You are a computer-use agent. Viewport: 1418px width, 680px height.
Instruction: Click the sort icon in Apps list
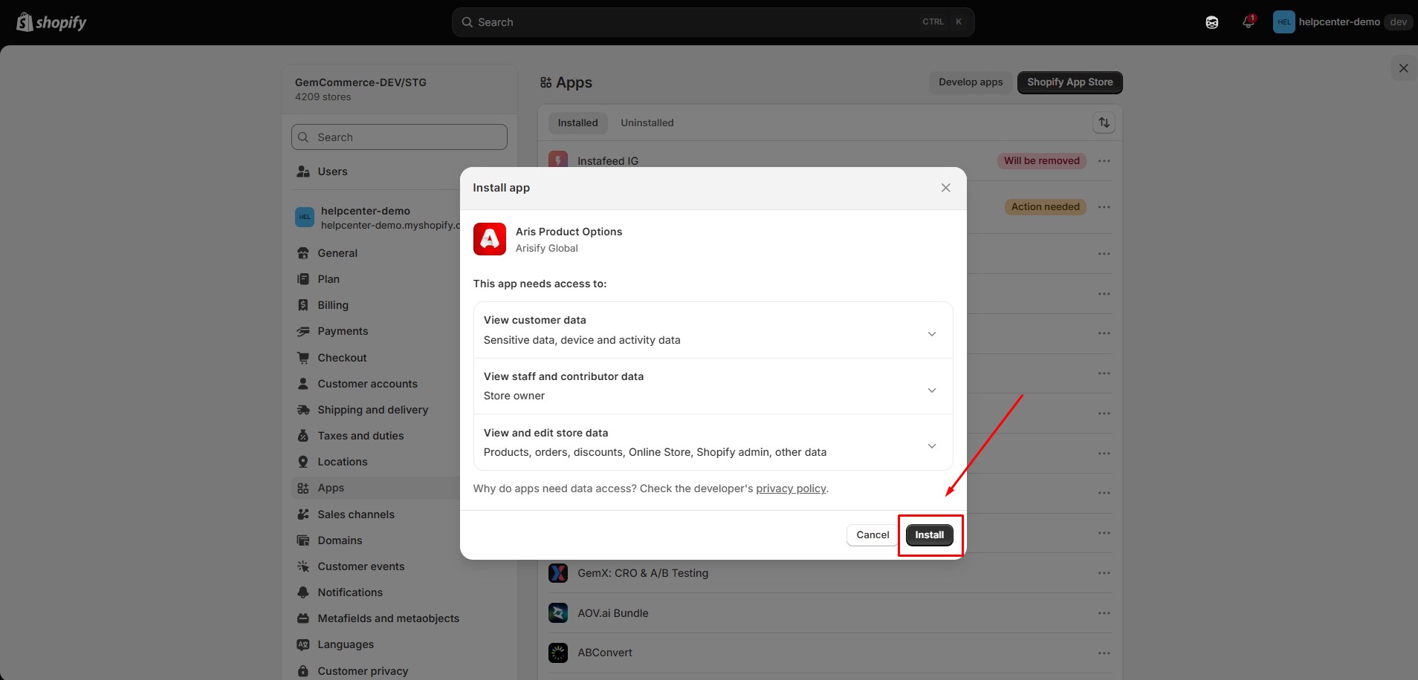click(1104, 122)
